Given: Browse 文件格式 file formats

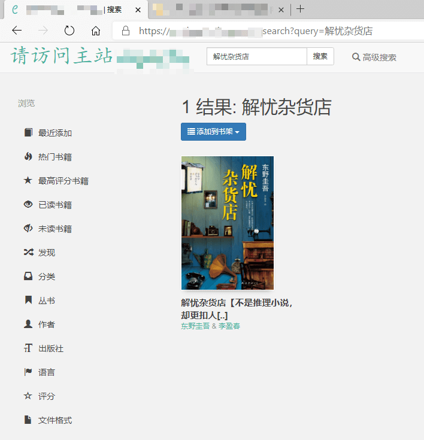Looking at the screenshot, I should point(55,420).
